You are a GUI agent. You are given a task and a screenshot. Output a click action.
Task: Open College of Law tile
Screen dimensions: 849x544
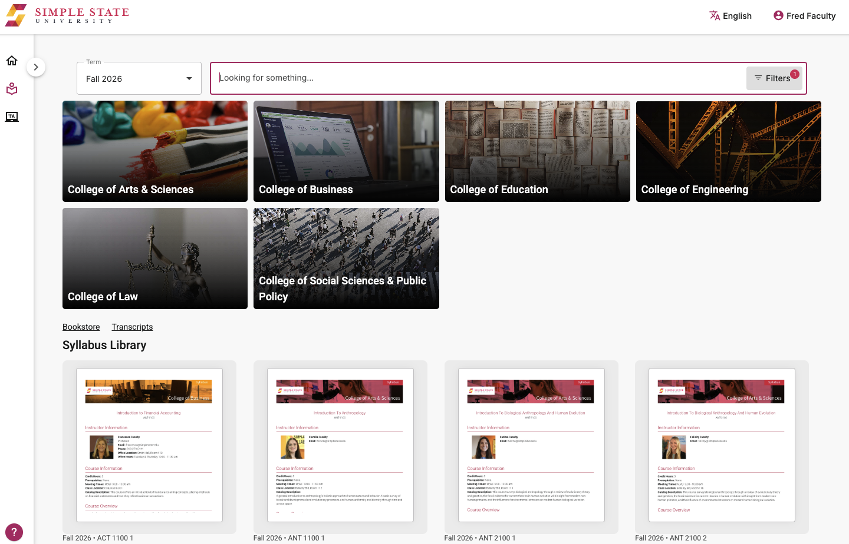tap(155, 258)
